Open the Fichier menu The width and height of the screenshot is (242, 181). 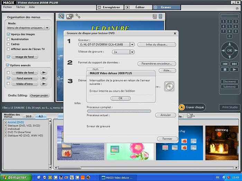(x=8, y=7)
